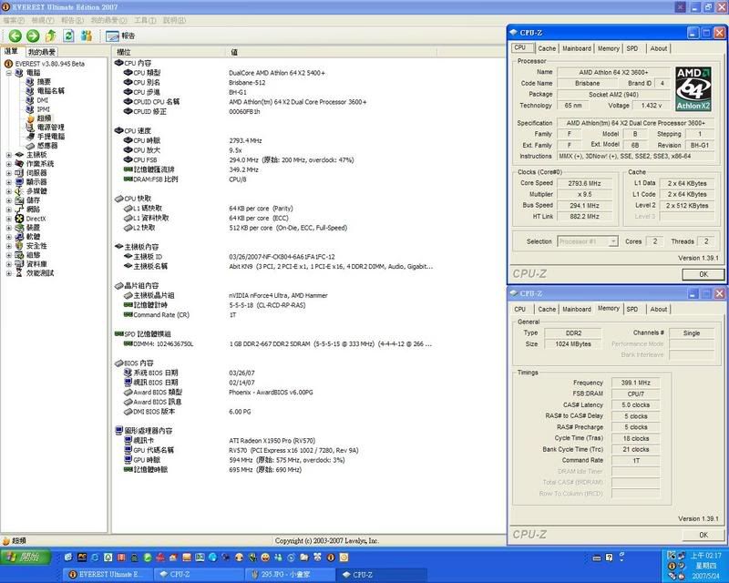The width and height of the screenshot is (729, 583).
Task: Click the 欄位 column header
Action: 169,52
